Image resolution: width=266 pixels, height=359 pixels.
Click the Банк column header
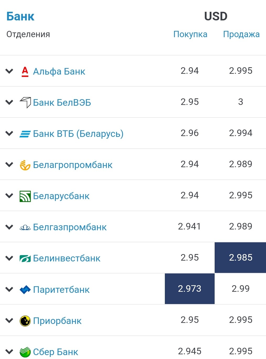[20, 16]
